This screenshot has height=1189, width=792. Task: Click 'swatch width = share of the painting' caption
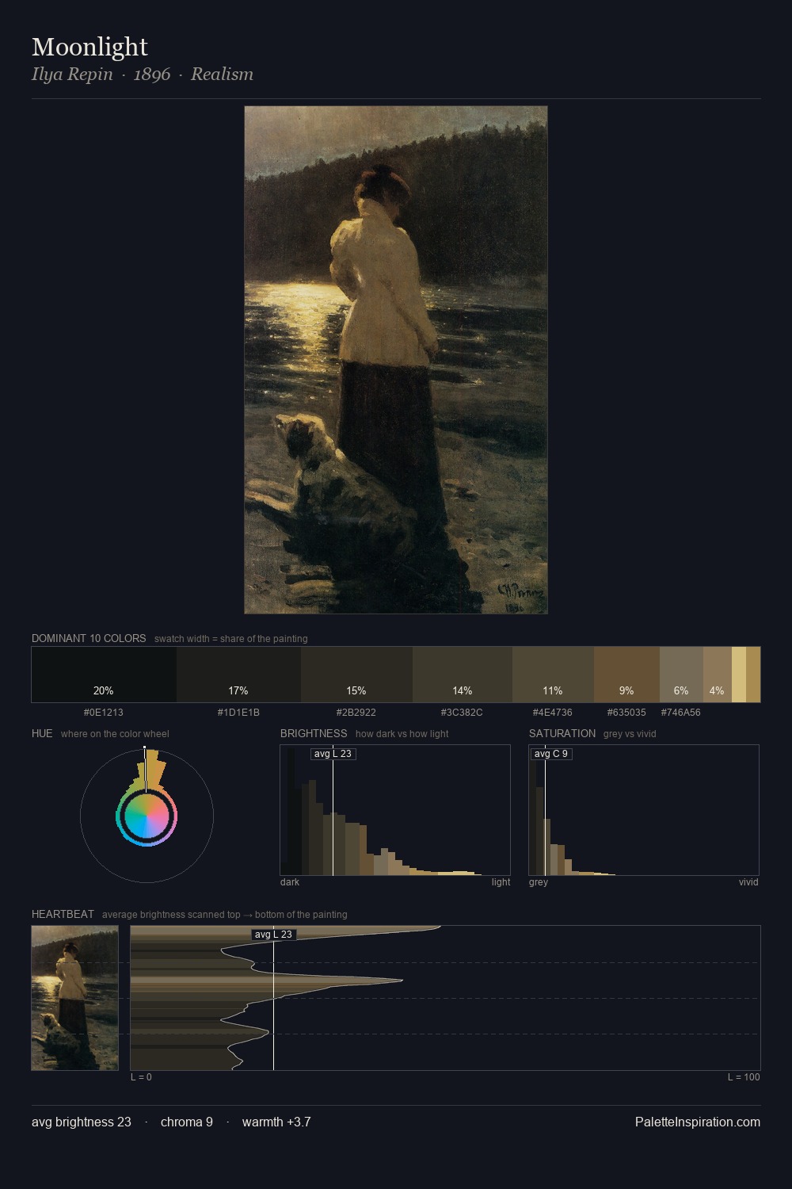tap(231, 639)
